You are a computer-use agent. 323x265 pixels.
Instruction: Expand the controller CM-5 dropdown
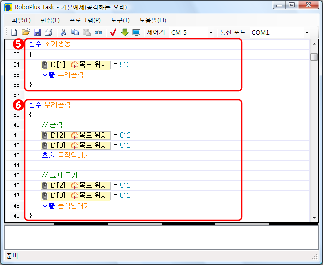[211, 33]
